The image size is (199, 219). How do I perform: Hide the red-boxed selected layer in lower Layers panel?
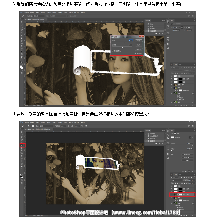click(172, 194)
